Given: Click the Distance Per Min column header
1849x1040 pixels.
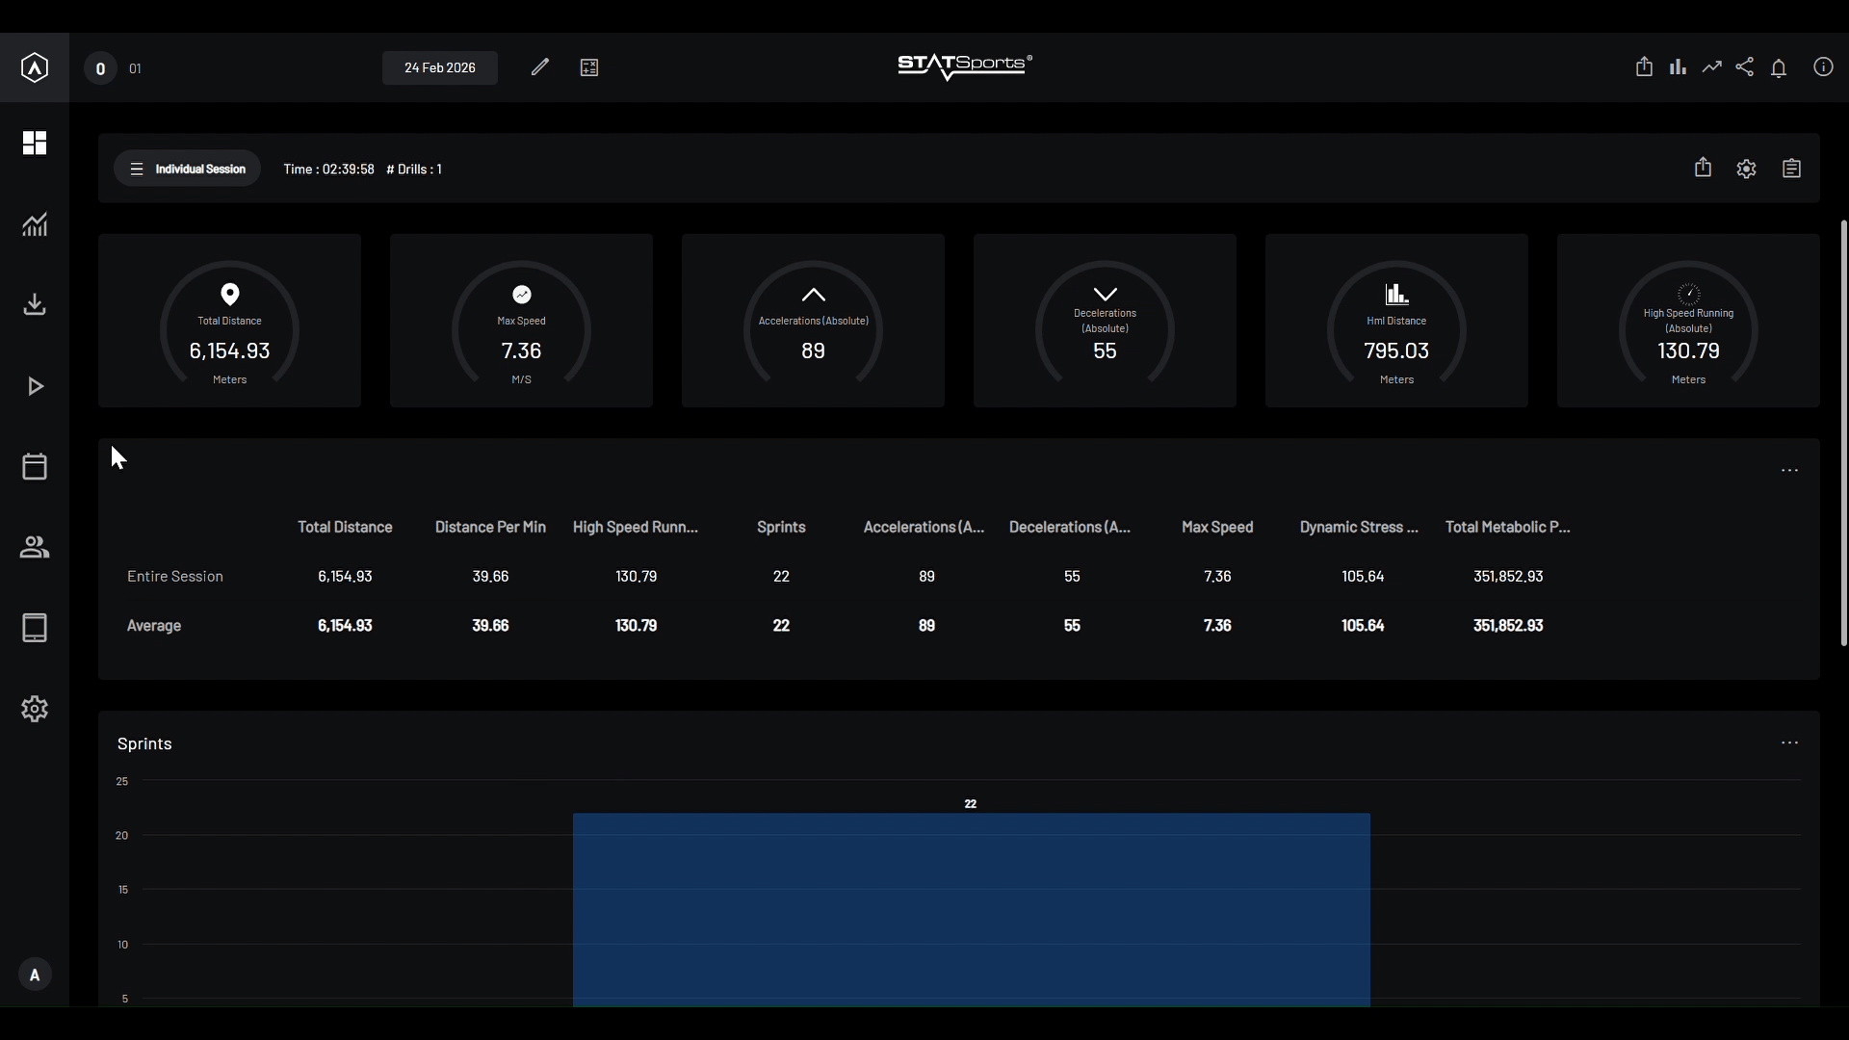Looking at the screenshot, I should click(x=490, y=527).
